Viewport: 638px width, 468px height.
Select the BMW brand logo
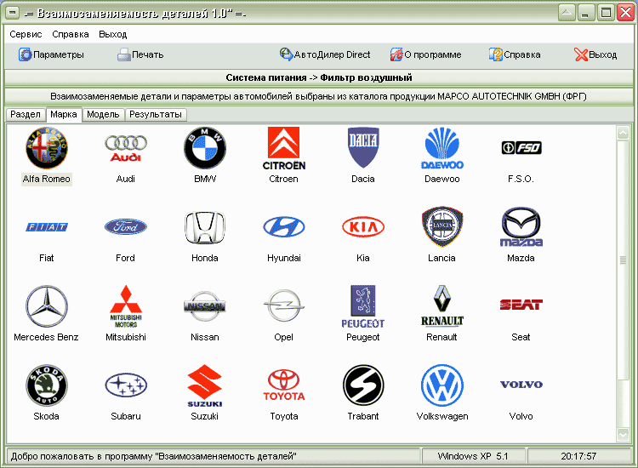pyautogui.click(x=205, y=148)
